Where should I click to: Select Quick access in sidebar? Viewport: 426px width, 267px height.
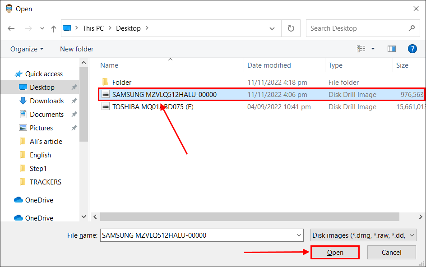pyautogui.click(x=44, y=74)
